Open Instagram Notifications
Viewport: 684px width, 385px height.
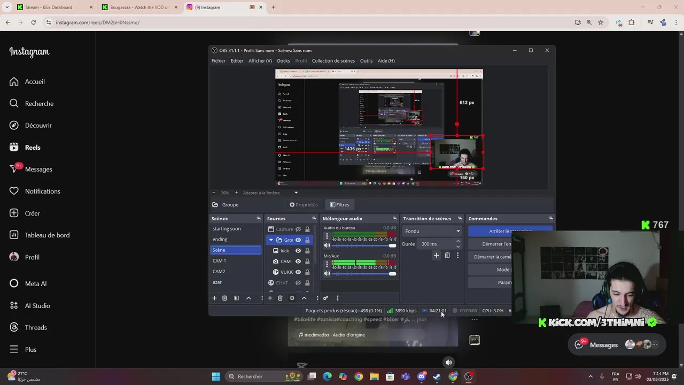(x=35, y=191)
